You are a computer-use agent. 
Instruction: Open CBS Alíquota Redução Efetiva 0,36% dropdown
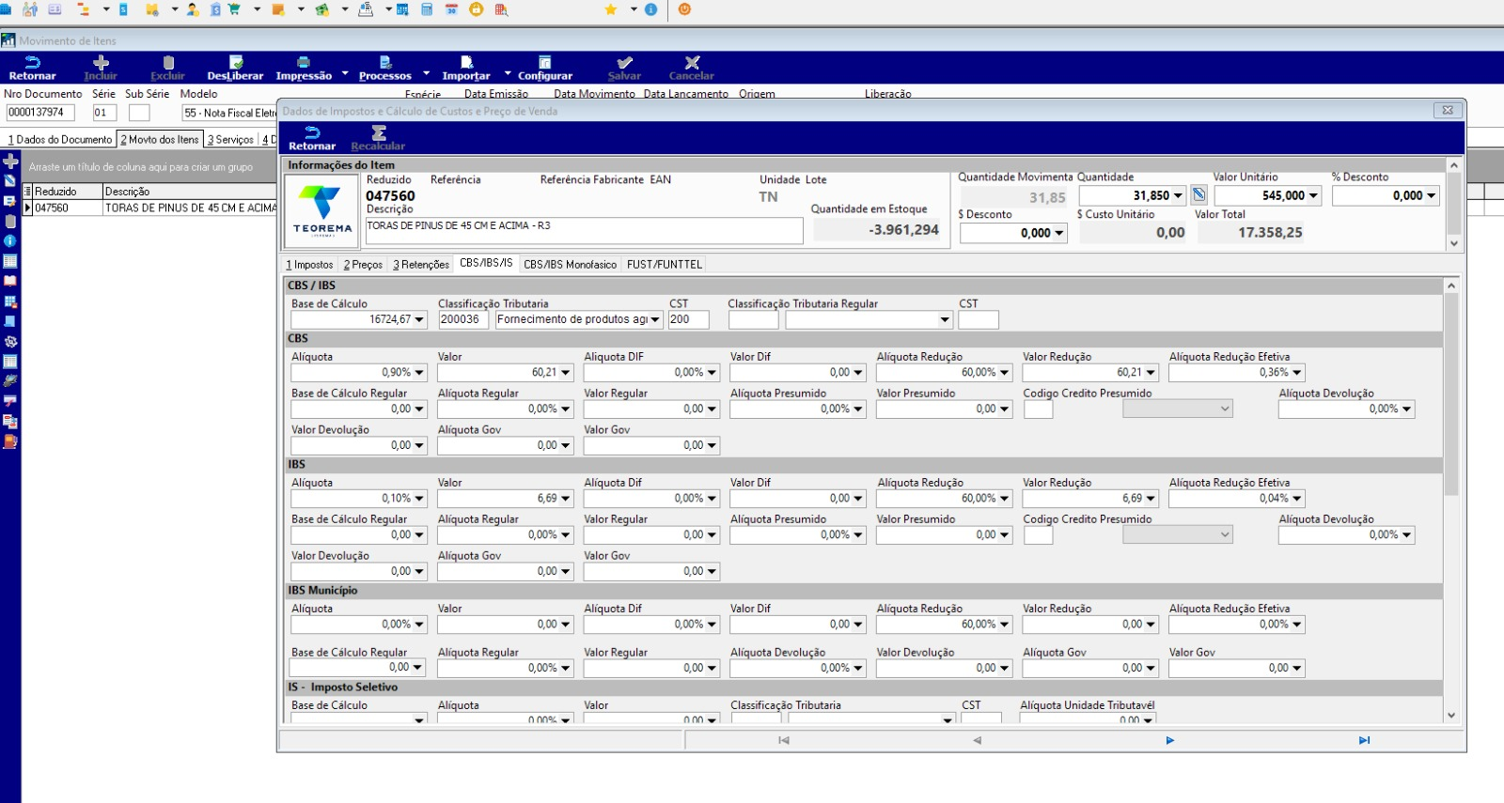[1297, 373]
